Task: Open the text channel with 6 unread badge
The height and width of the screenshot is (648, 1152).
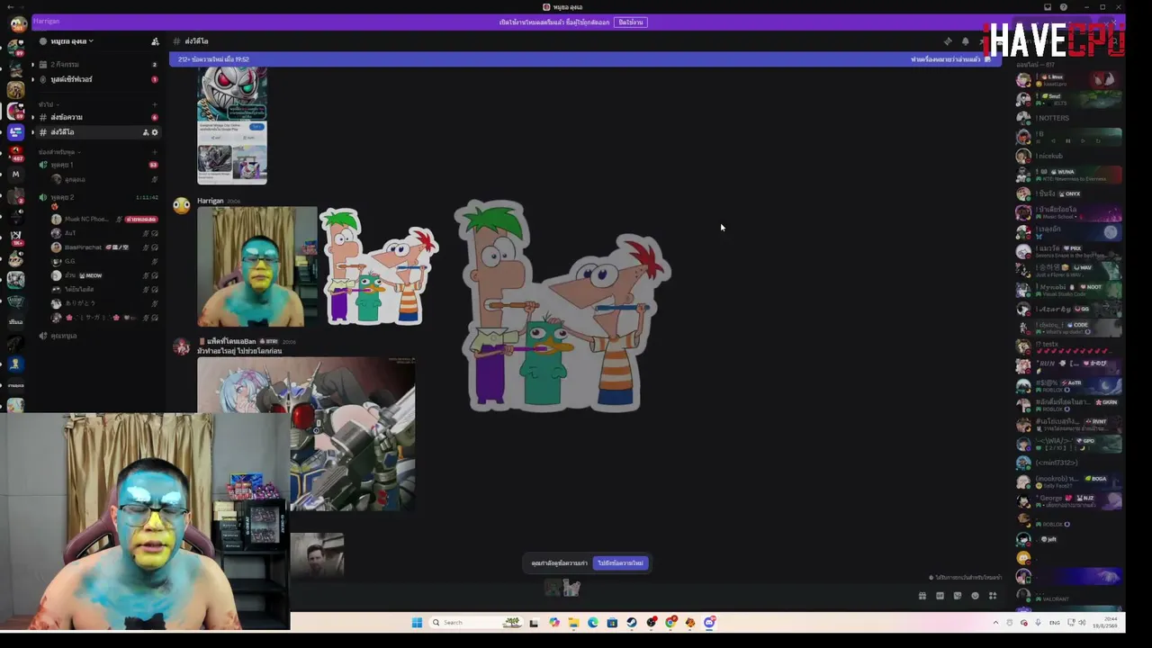Action: coord(99,117)
